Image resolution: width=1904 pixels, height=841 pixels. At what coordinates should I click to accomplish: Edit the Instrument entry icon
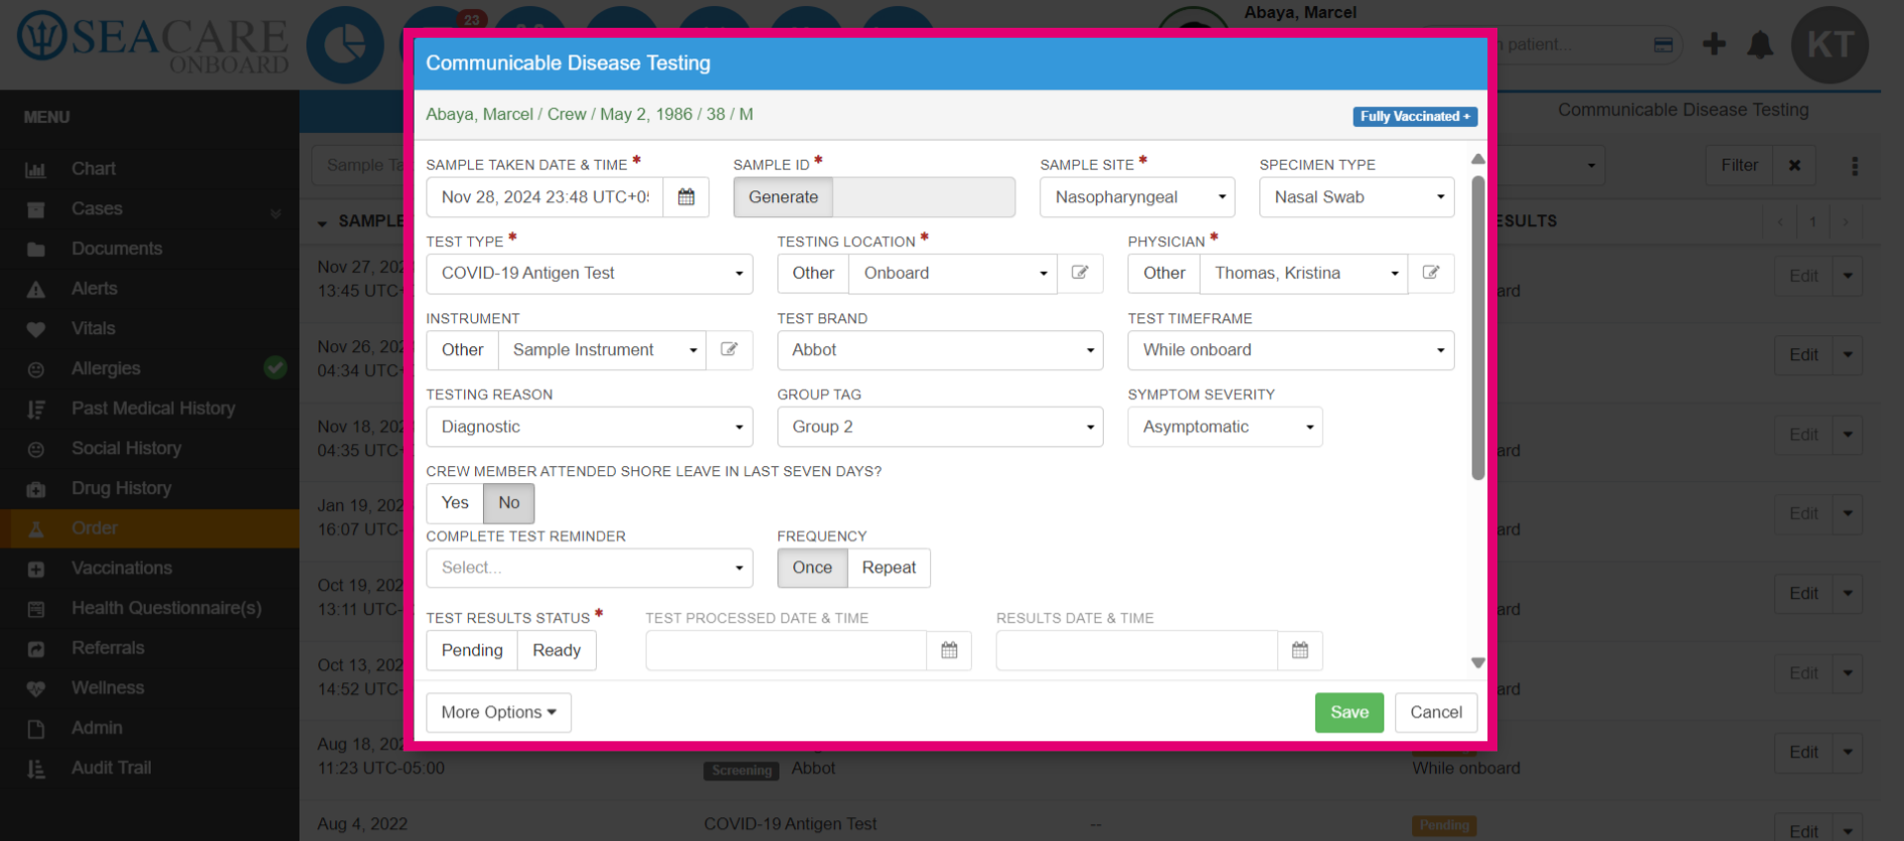click(729, 350)
